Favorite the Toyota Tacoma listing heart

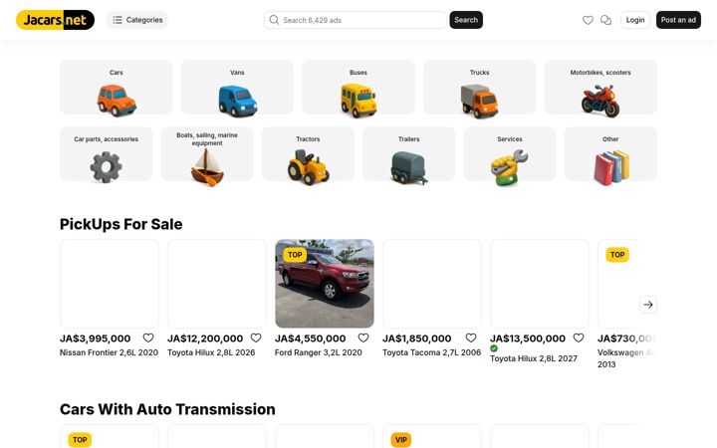[x=471, y=337]
